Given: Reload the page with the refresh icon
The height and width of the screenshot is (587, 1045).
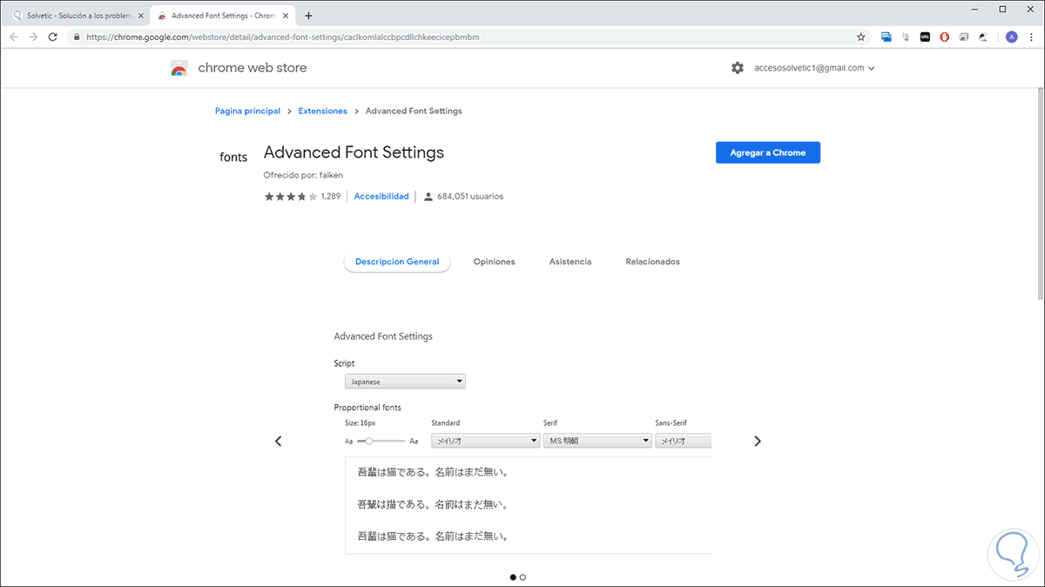Looking at the screenshot, I should coord(53,37).
